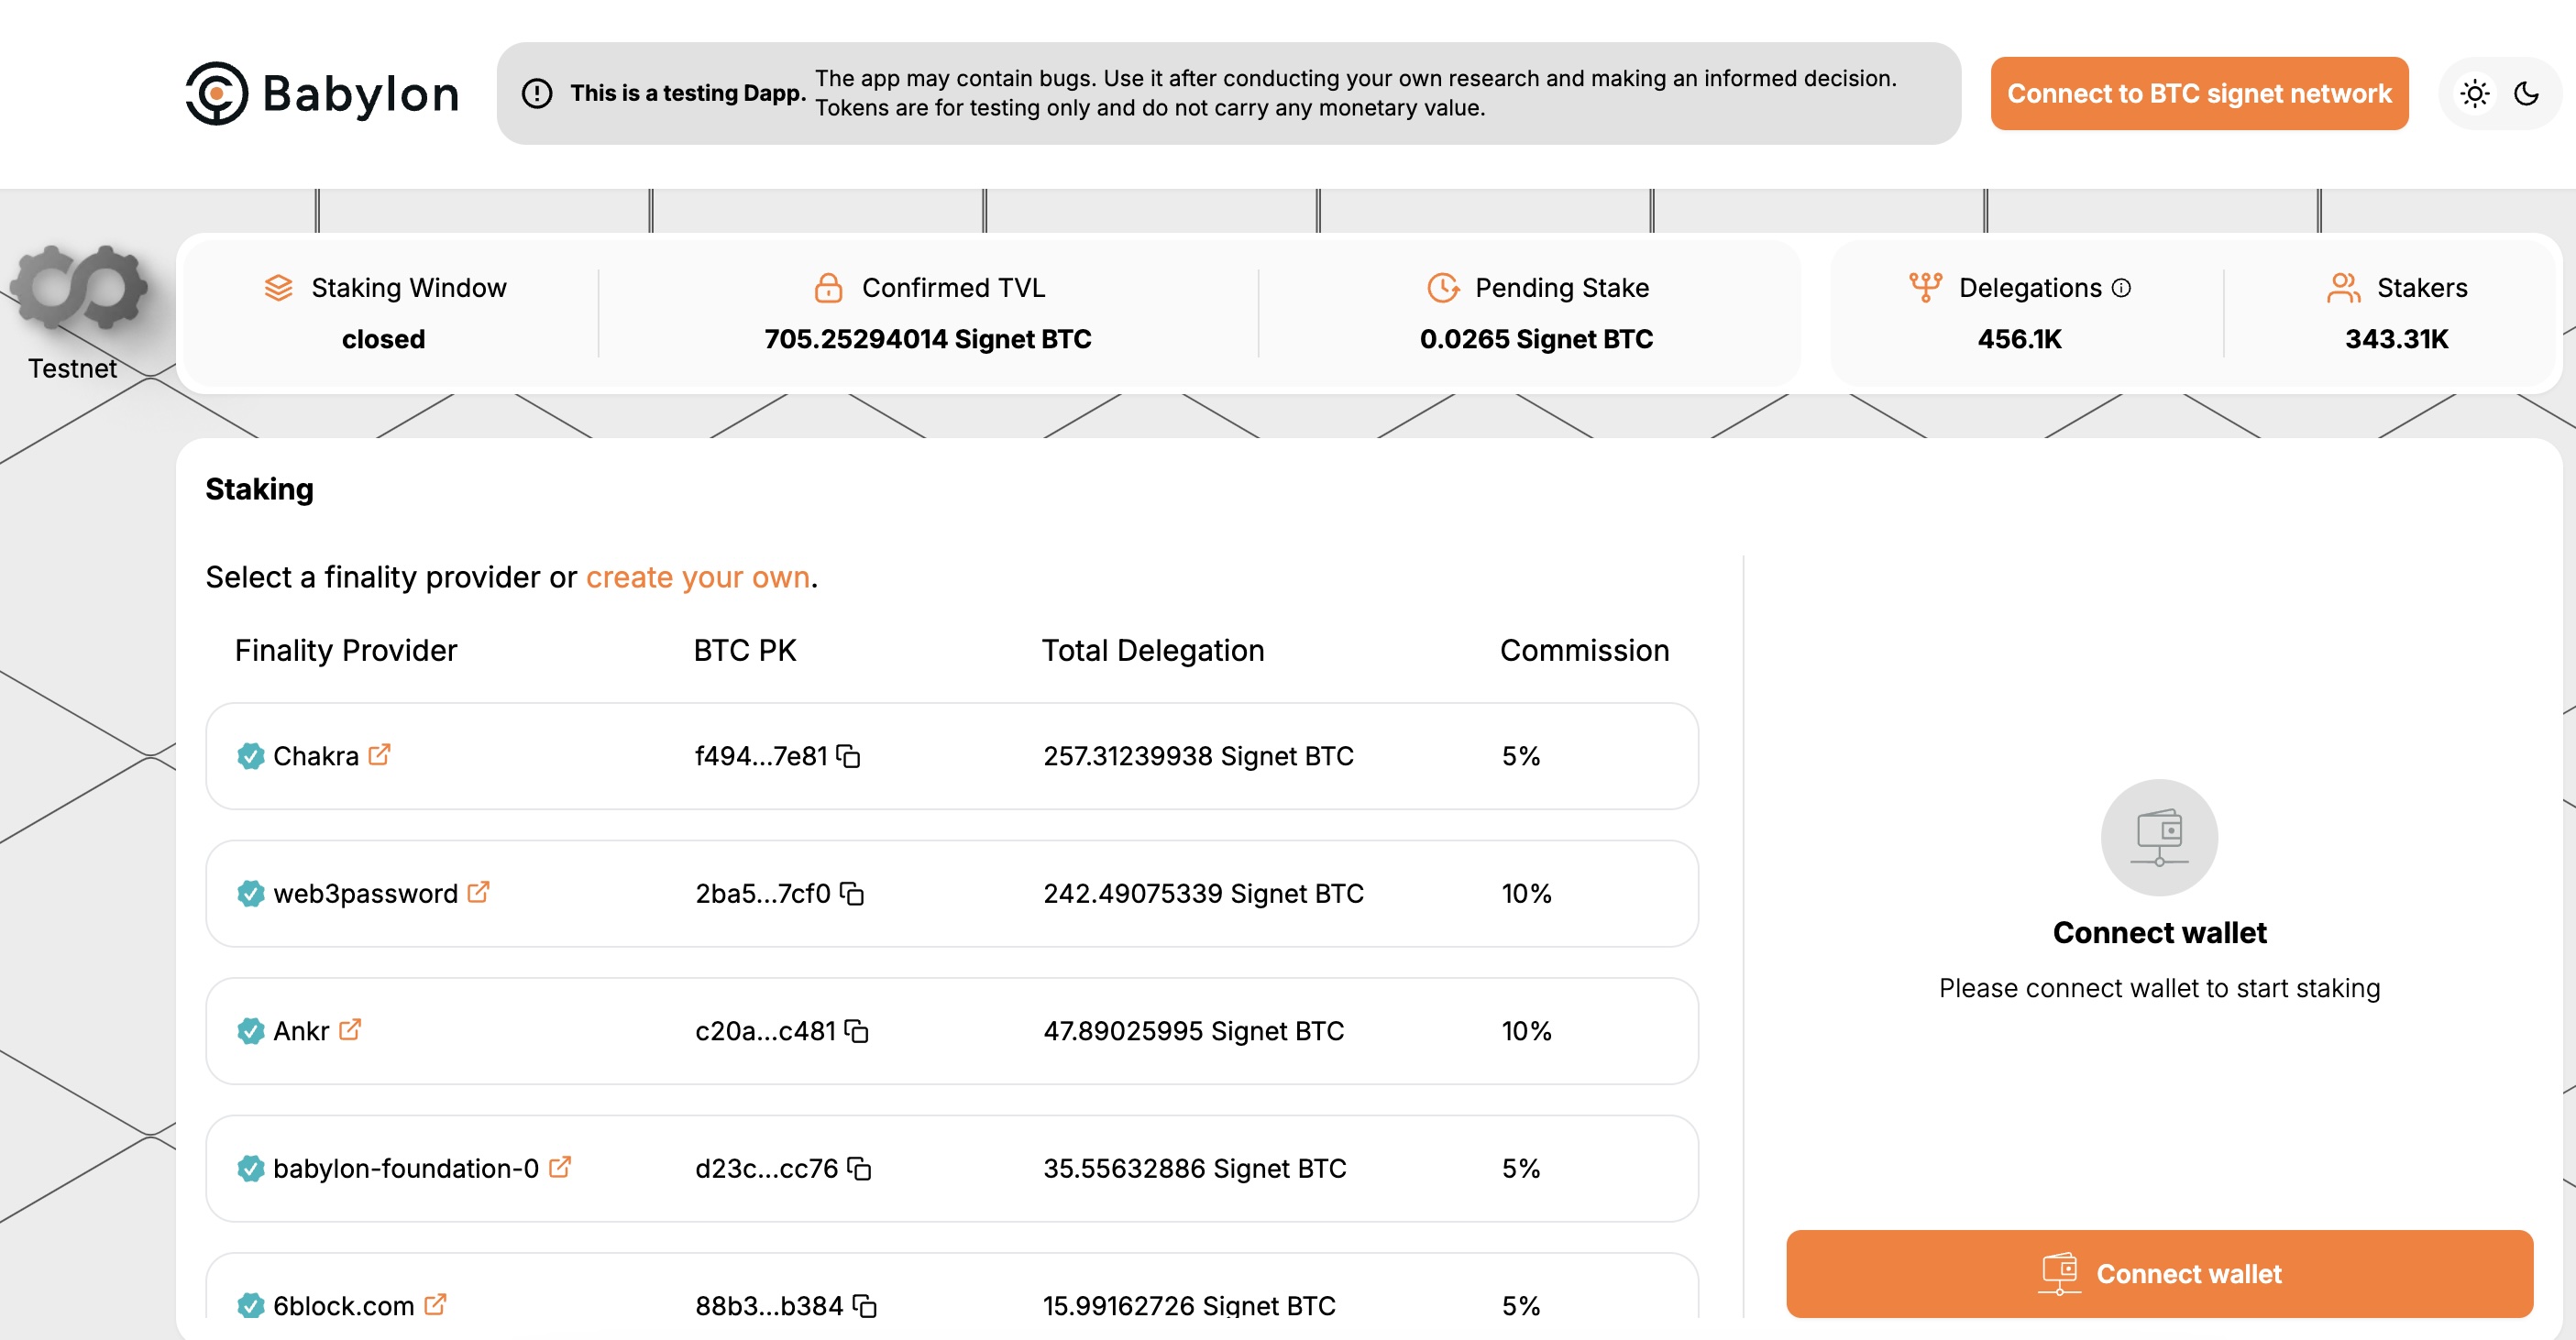Click Pending Stake 0.0265 Signet BTC value

pyautogui.click(x=1536, y=339)
